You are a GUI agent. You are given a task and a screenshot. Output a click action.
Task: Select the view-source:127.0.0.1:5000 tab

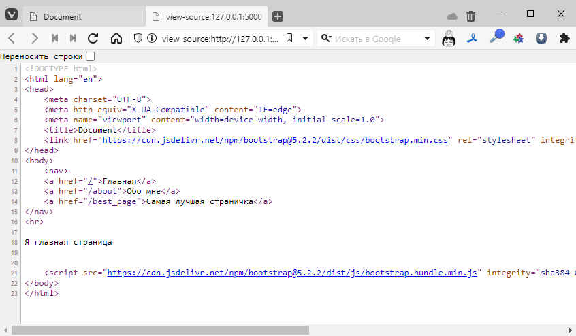pos(206,16)
